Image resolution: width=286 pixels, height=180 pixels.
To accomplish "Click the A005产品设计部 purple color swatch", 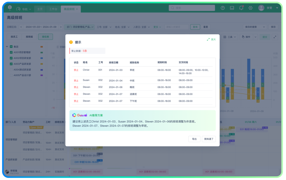I will [42, 75].
